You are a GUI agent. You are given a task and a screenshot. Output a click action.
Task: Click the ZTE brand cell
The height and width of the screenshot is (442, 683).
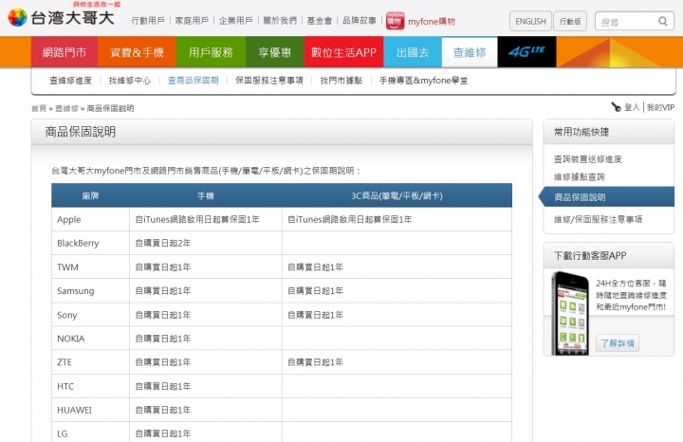click(91, 362)
